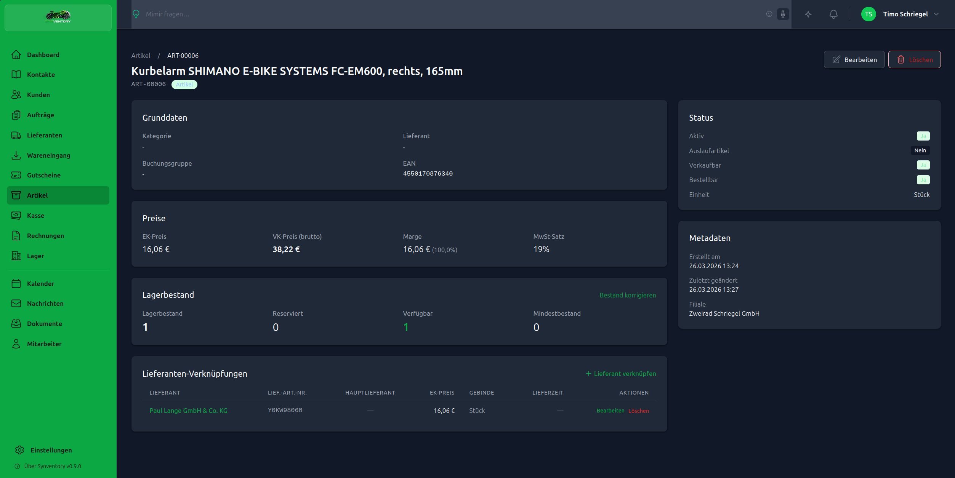Viewport: 955px width, 478px height.
Task: Open Einstellungen gear in sidebar
Action: [20, 450]
